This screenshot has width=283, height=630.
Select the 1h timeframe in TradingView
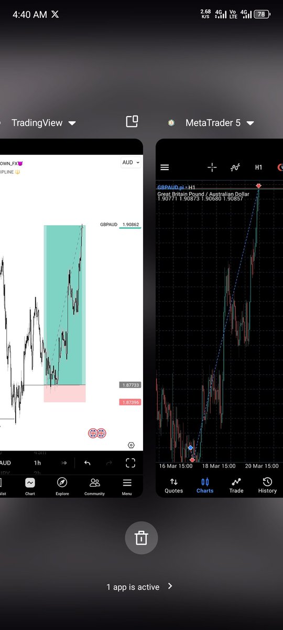37,463
